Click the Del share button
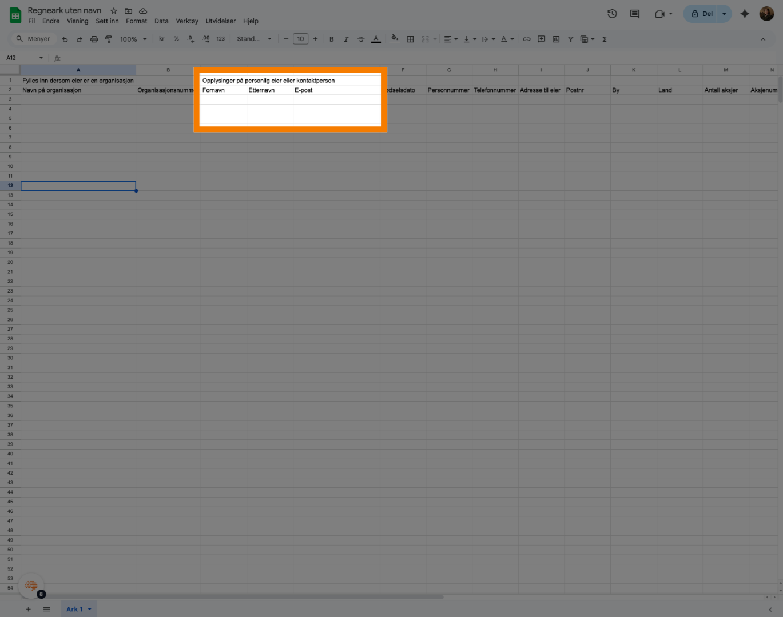The width and height of the screenshot is (783, 617). coord(701,14)
